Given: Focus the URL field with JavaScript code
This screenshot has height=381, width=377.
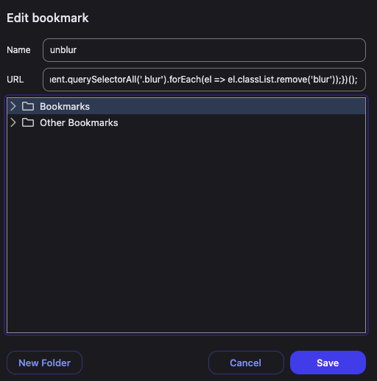Looking at the screenshot, I should (204, 80).
